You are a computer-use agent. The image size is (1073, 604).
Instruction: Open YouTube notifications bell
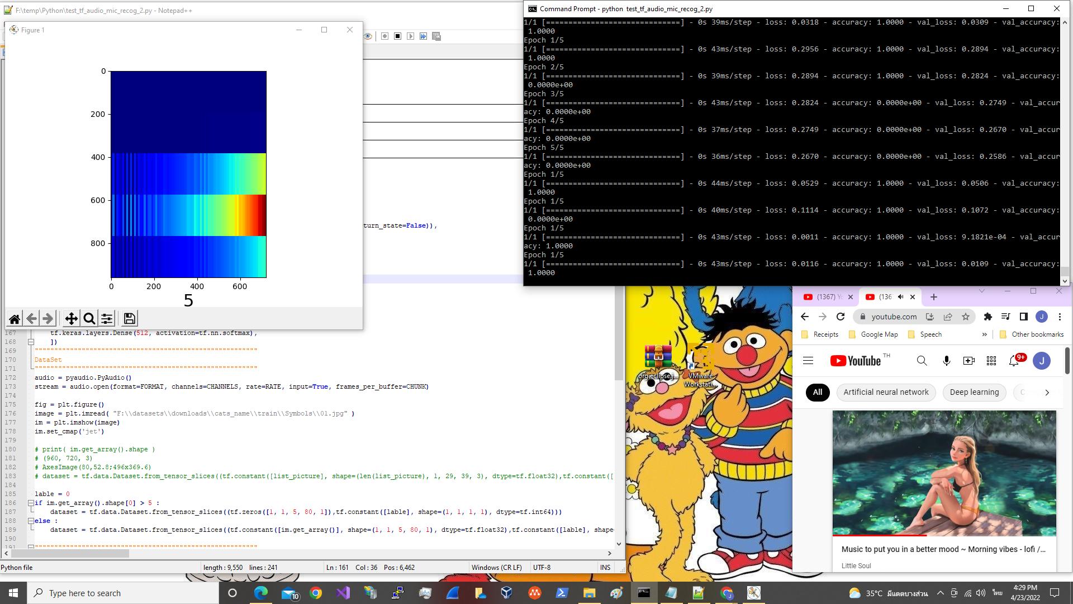[1014, 361]
